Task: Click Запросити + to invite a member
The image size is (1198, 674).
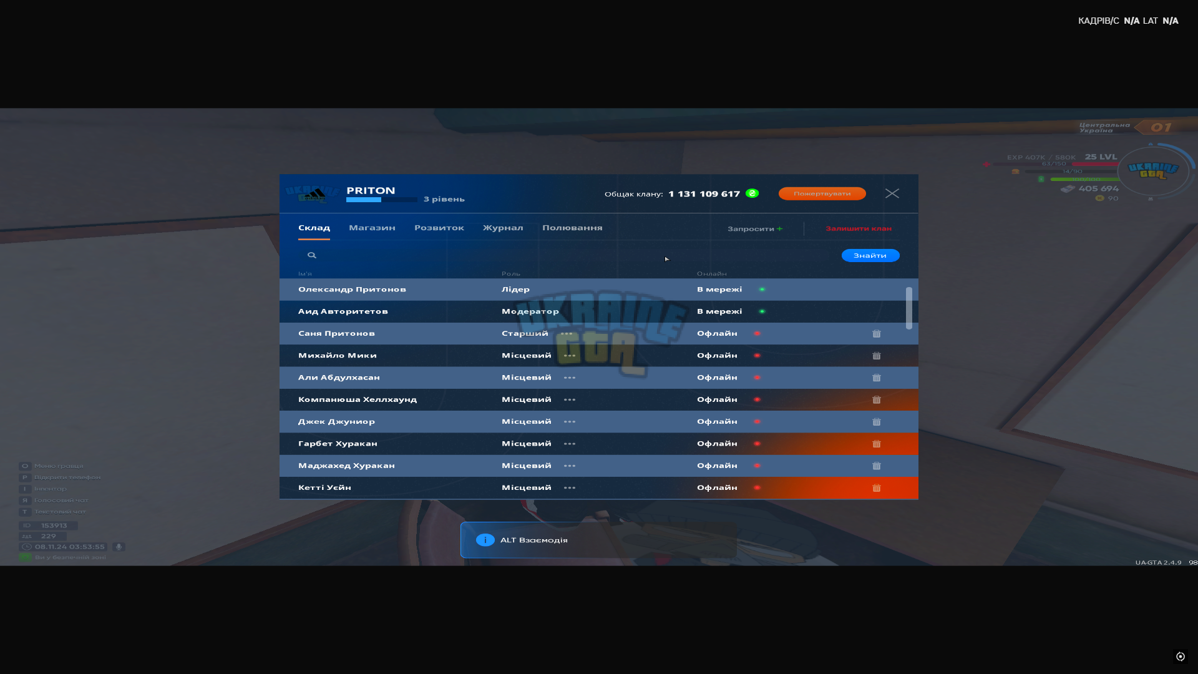Action: click(755, 229)
